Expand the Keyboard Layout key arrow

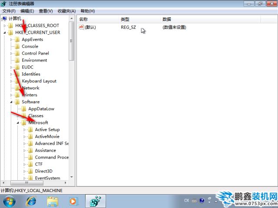tap(11, 81)
